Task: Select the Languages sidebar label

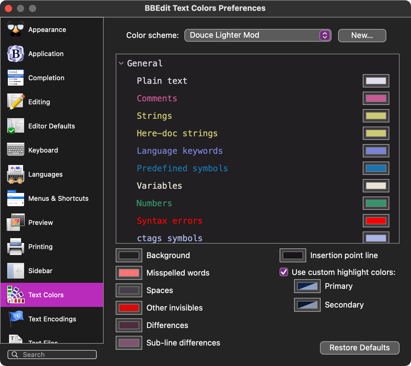Action: [x=45, y=174]
